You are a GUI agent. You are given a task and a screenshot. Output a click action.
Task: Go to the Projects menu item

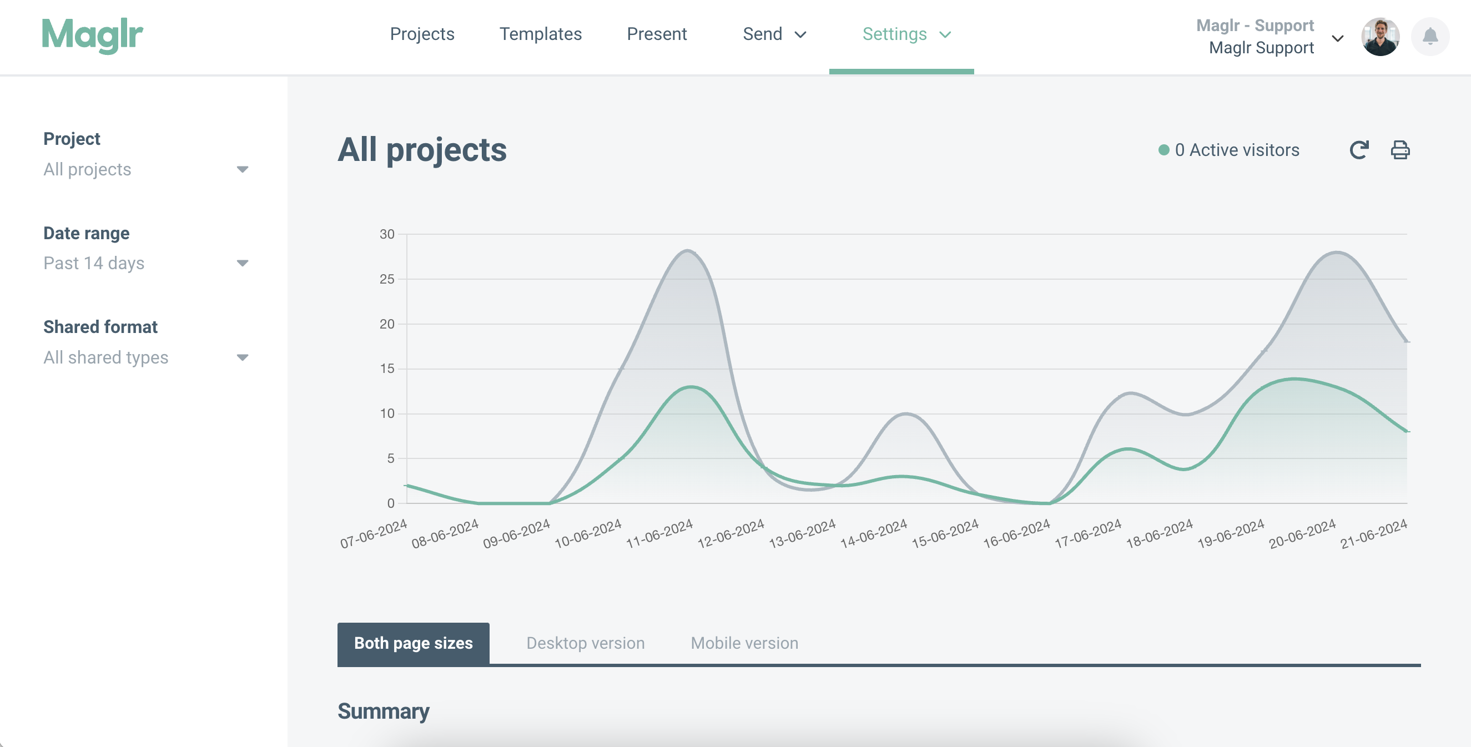coord(422,34)
